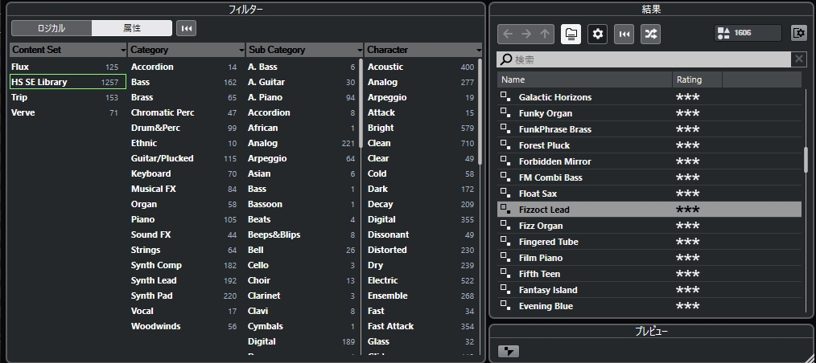816x363 pixels.
Task: Click the up arrow in results toolbar
Action: [546, 34]
